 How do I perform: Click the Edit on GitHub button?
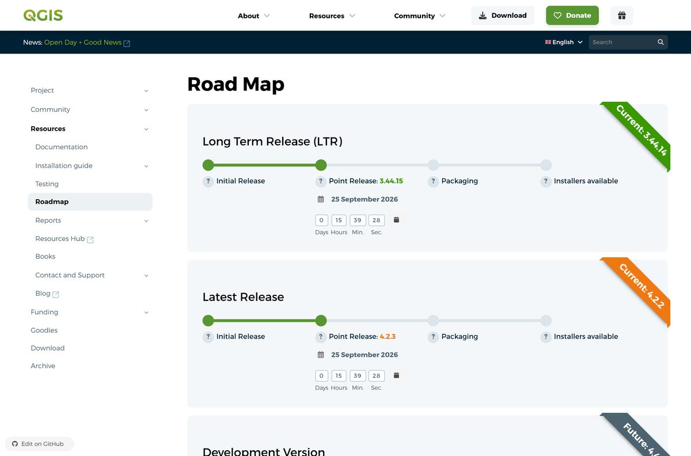(x=39, y=444)
